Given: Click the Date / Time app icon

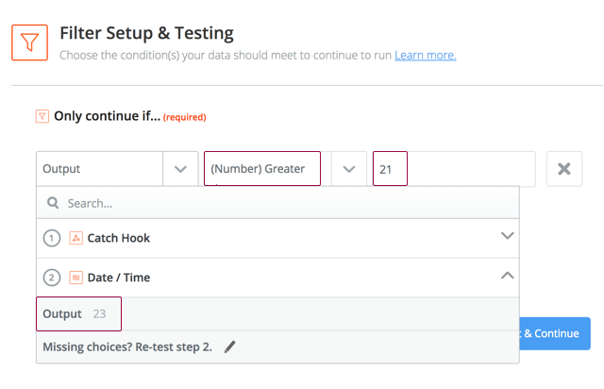Looking at the screenshot, I should click(75, 278).
